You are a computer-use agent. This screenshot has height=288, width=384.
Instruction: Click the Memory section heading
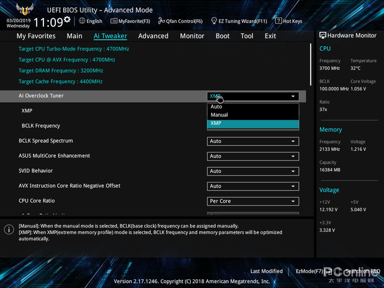331,129
